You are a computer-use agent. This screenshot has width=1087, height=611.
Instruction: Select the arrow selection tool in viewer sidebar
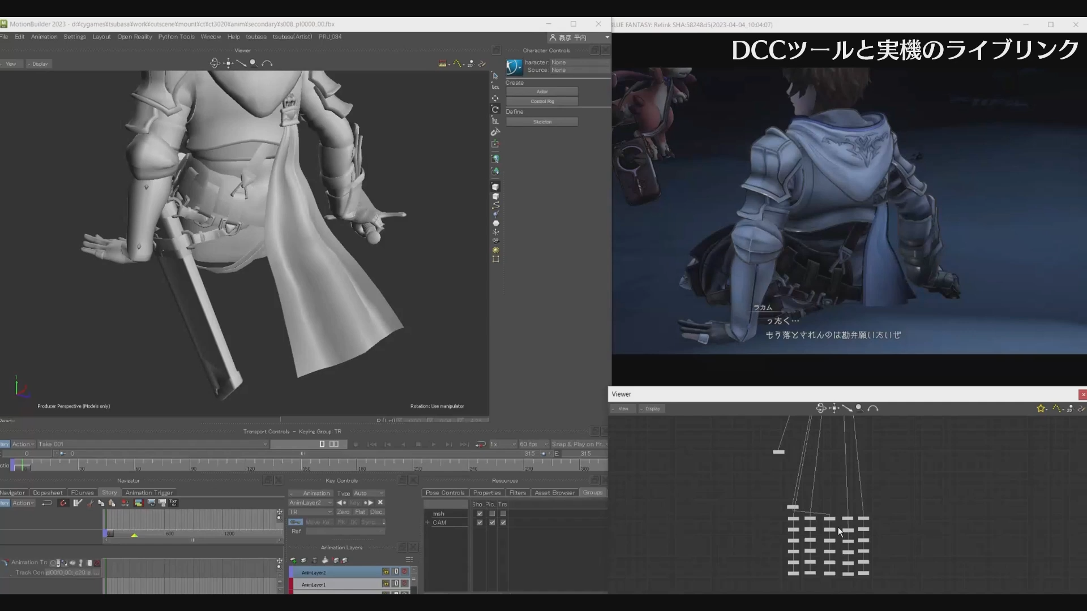tap(495, 76)
